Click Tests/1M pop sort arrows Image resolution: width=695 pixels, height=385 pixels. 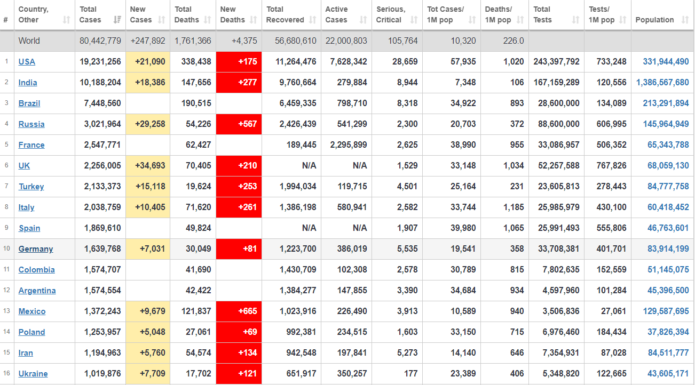[x=623, y=20]
